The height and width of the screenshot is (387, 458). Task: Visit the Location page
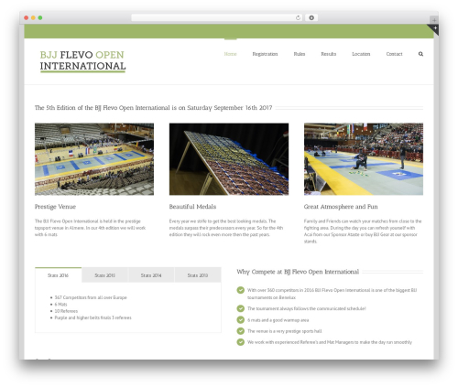(361, 54)
